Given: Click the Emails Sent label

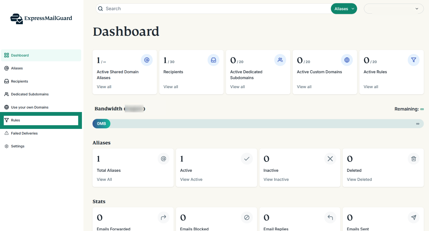Looking at the screenshot, I should [358, 229].
